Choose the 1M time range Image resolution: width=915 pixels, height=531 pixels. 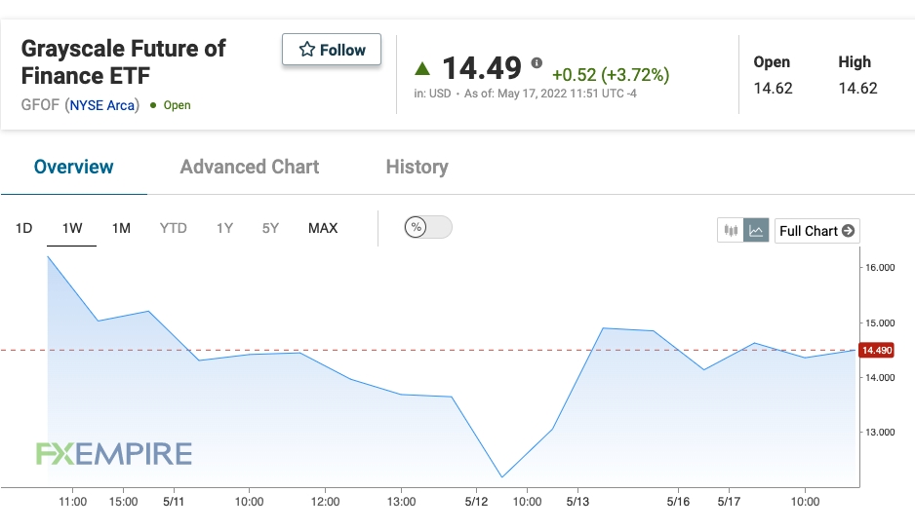coord(121,228)
